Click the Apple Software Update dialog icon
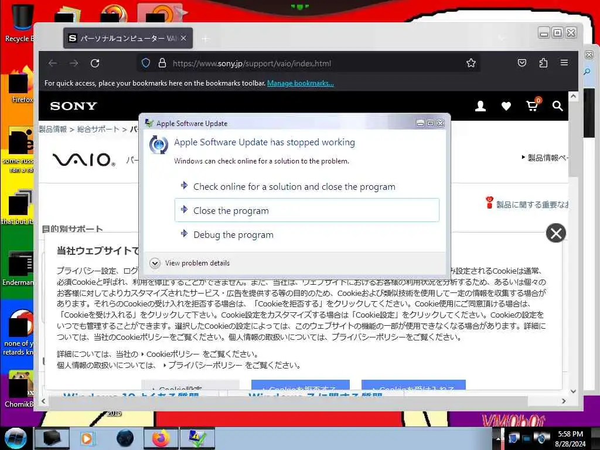Screen dimensions: 600x450 coord(158,145)
